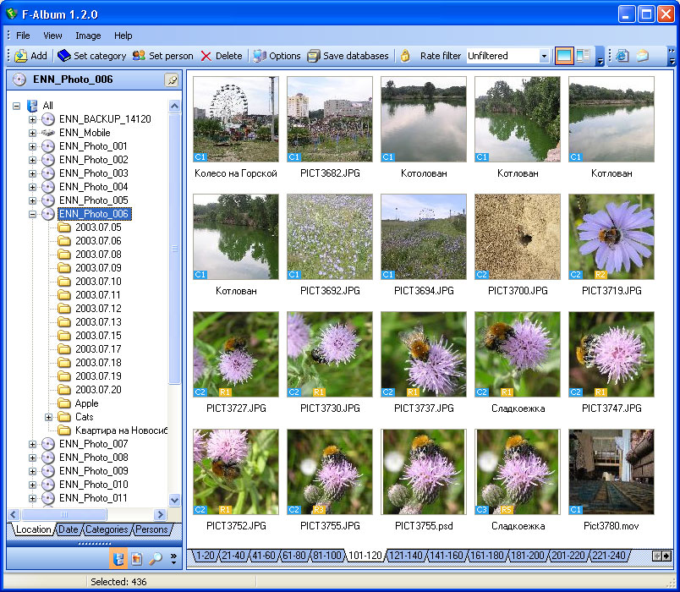Click Set category in the toolbar
The image size is (680, 592).
point(91,56)
